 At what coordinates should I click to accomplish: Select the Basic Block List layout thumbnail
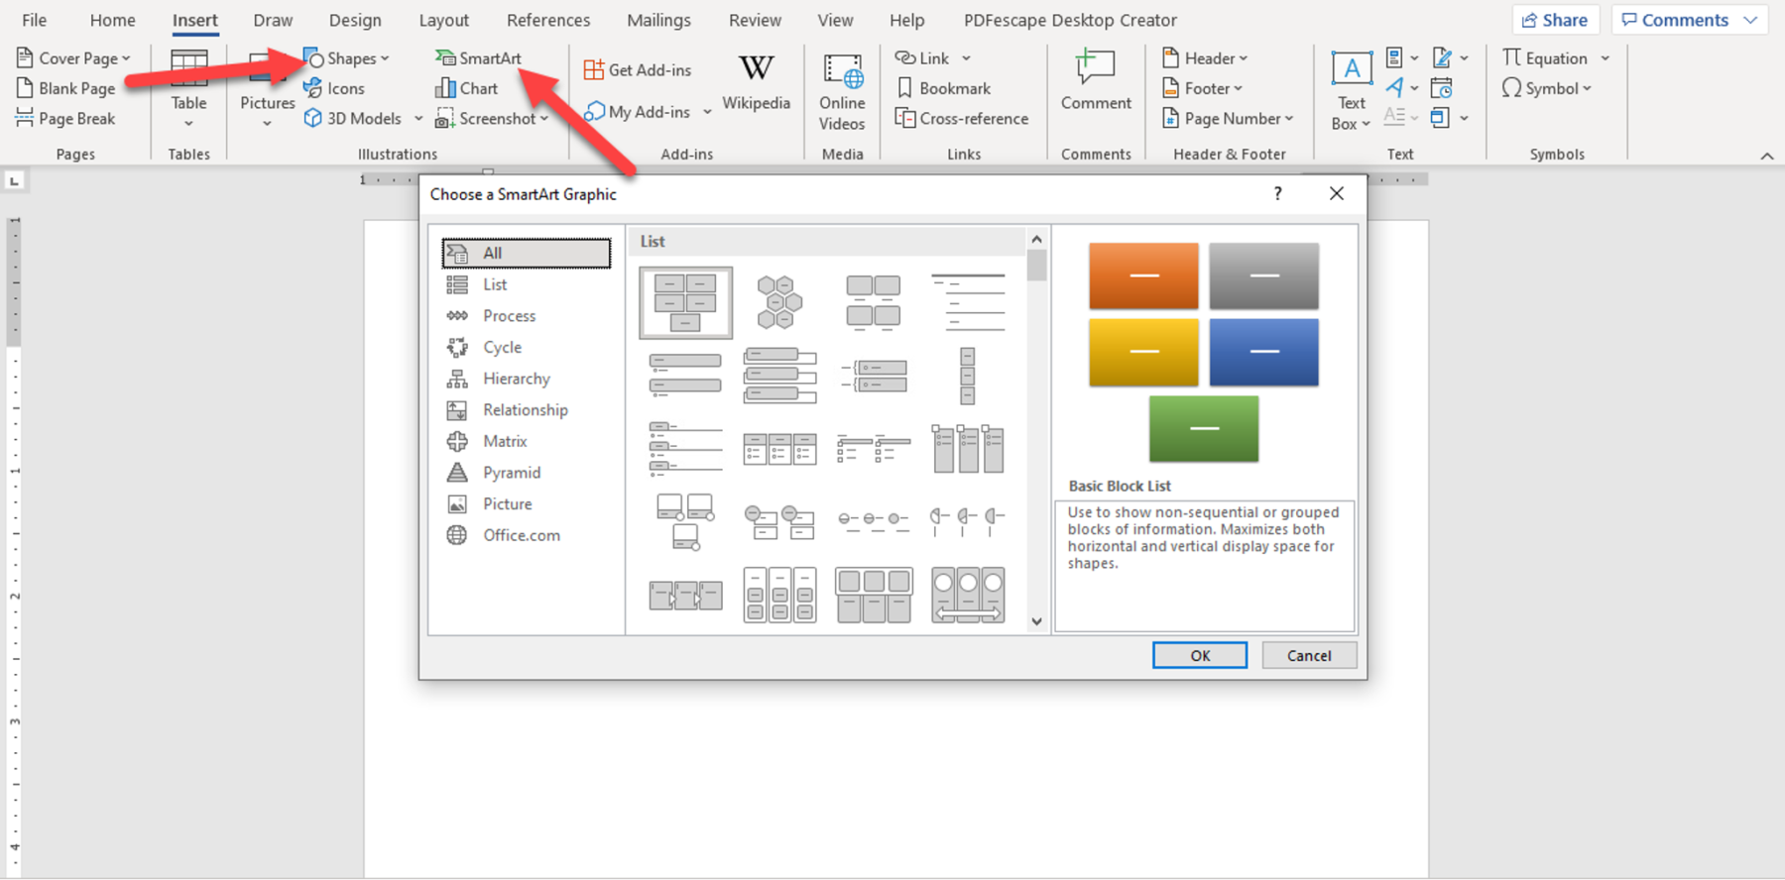click(685, 303)
